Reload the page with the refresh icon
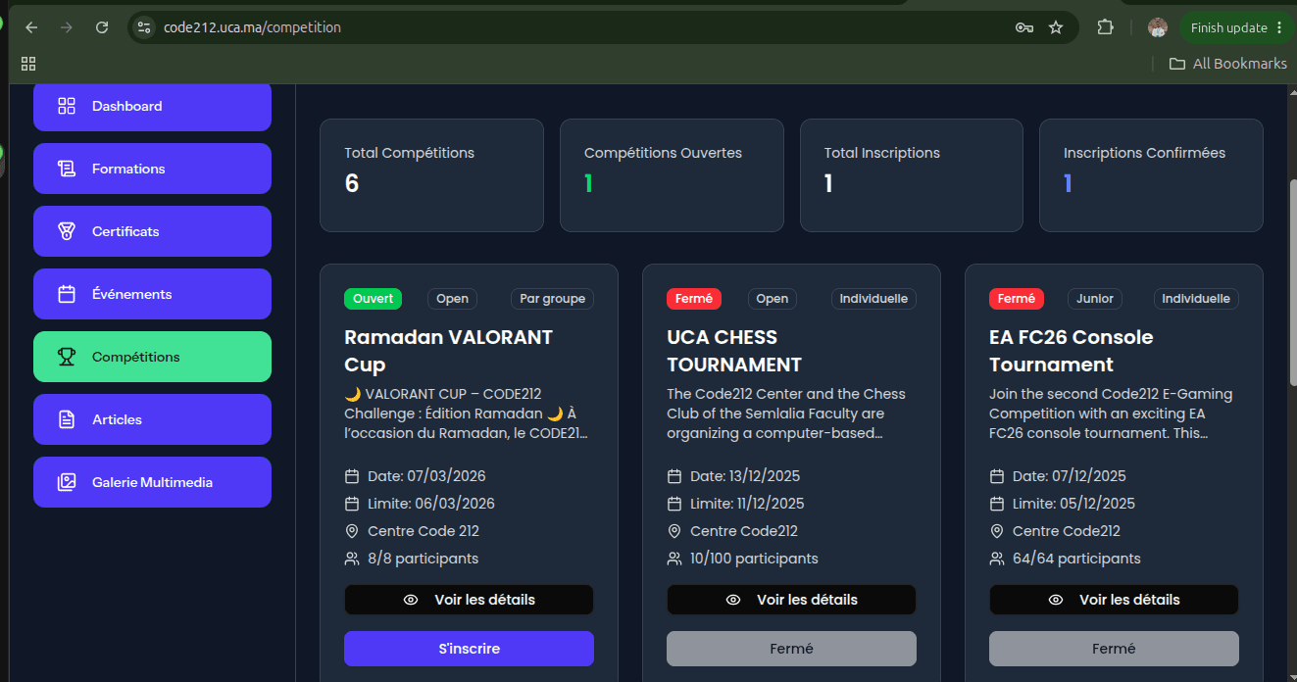 [102, 27]
